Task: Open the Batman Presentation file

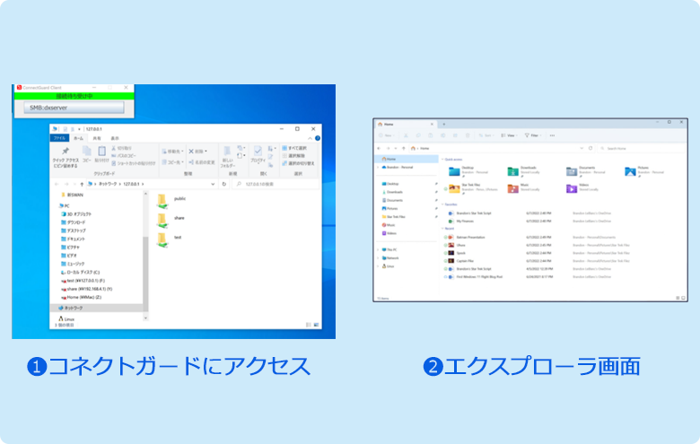Action: (x=466, y=238)
